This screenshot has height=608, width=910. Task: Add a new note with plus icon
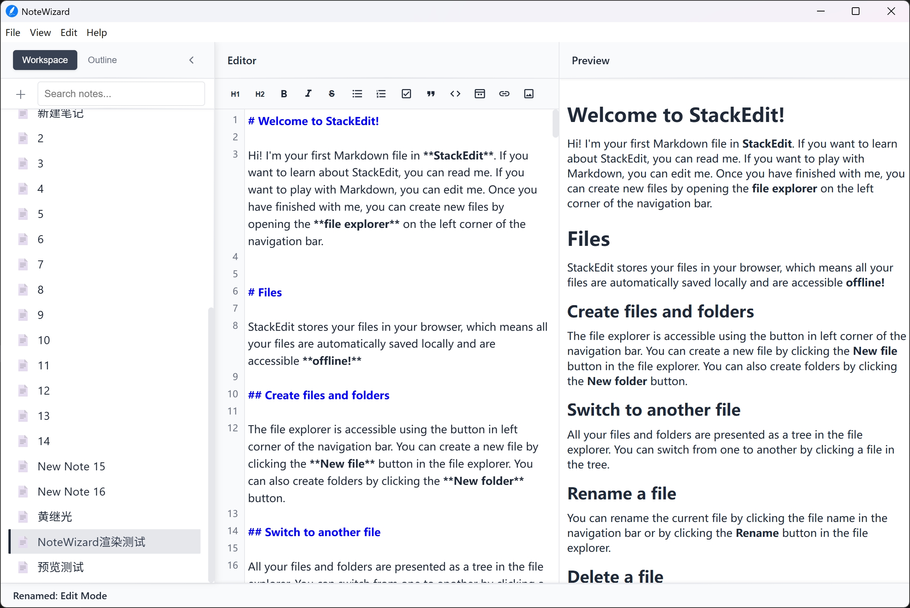[21, 94]
